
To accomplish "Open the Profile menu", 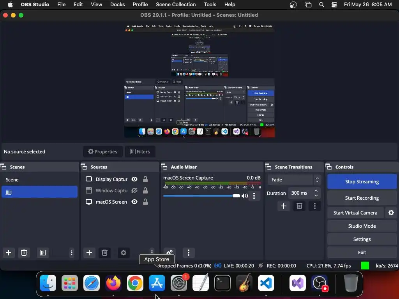I will [140, 5].
